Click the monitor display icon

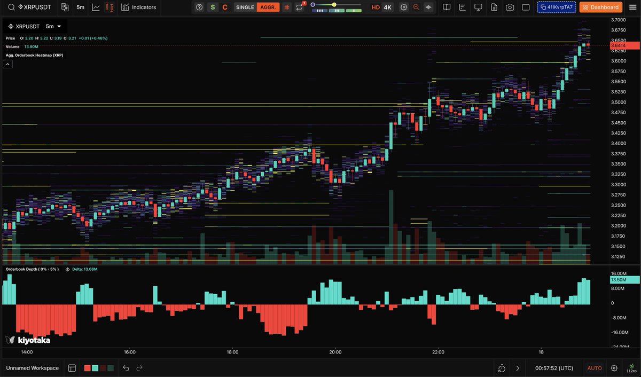479,7
